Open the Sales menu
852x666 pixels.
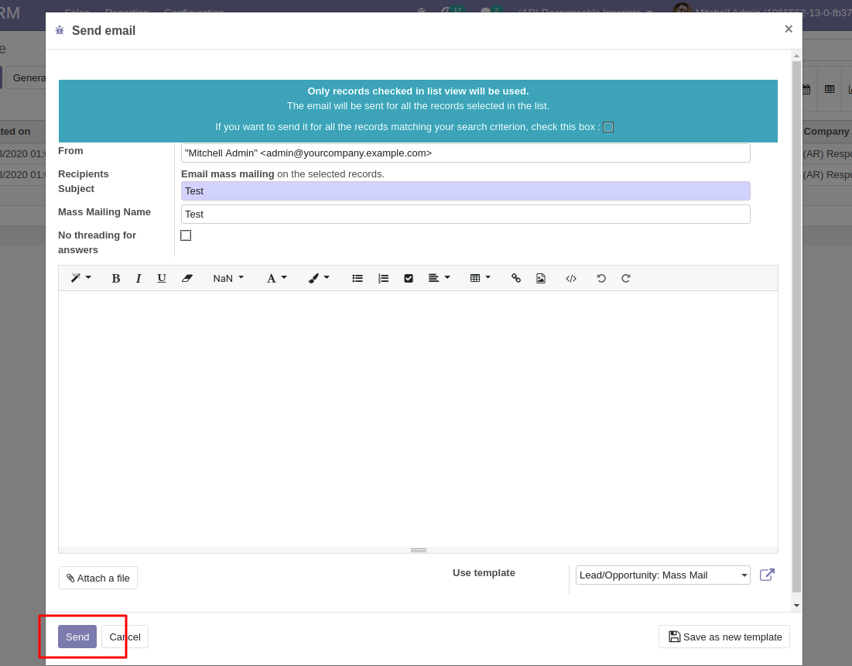tap(76, 12)
